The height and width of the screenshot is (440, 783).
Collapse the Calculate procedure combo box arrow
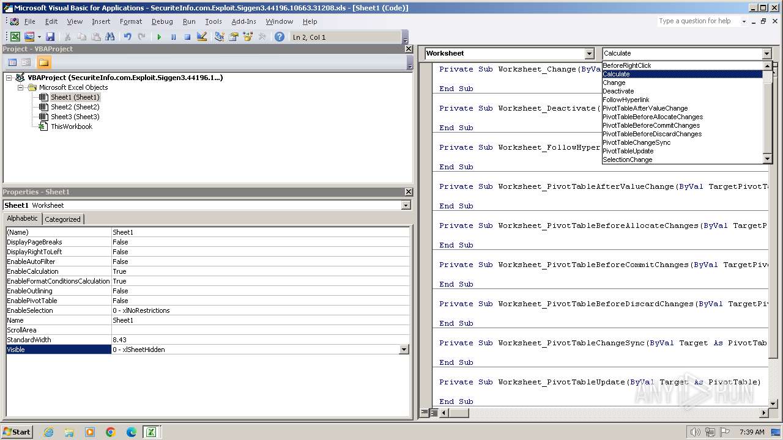coord(766,54)
